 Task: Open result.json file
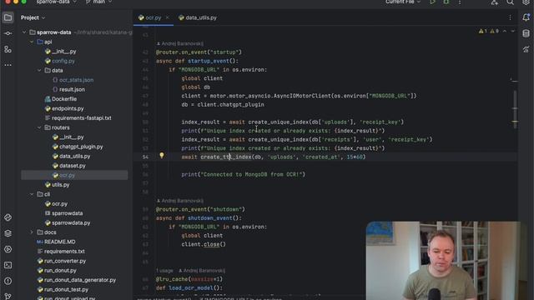coord(72,89)
